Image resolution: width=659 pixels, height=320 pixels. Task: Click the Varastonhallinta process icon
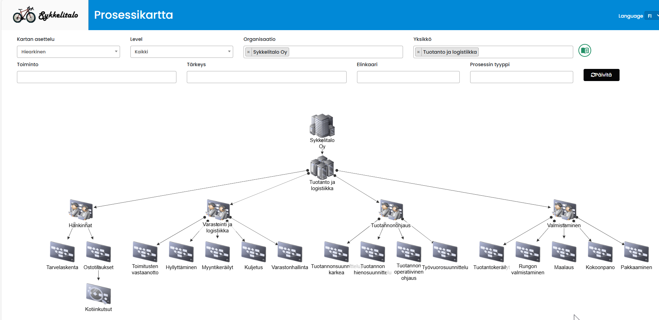[290, 252]
